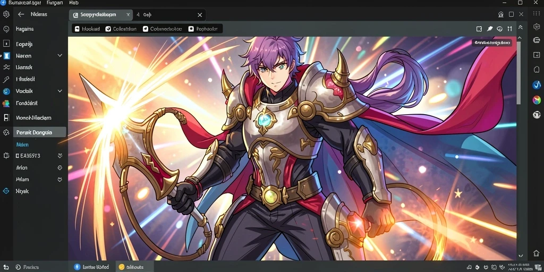
Task: Toggle the heart icon beside Hiam
Action: point(59,180)
